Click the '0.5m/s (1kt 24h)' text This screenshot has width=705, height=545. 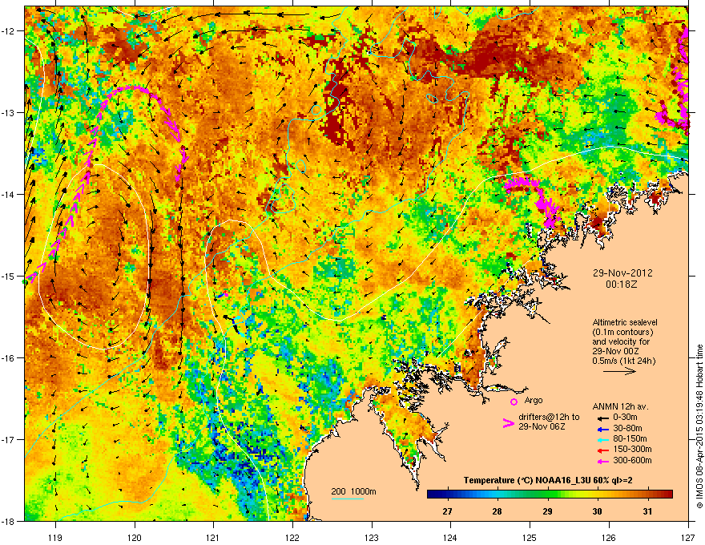point(623,361)
